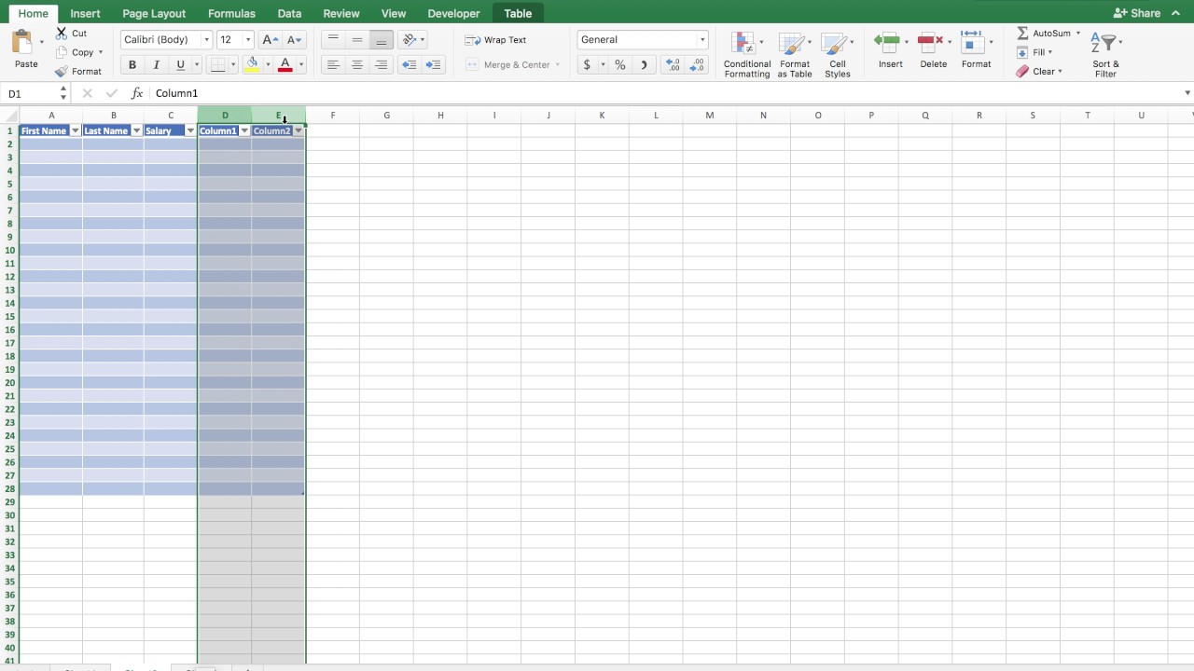The width and height of the screenshot is (1194, 671).
Task: Align cell text left
Action: coord(333,65)
